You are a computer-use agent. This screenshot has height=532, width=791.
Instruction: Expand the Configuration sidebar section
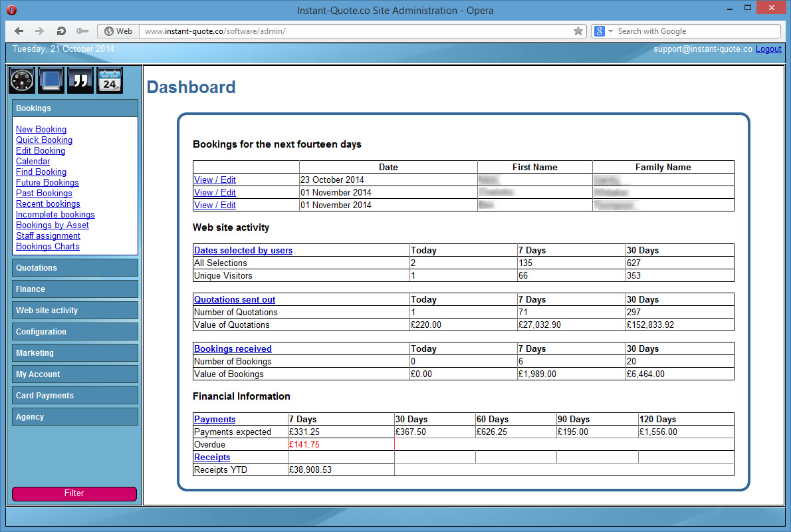coord(74,332)
